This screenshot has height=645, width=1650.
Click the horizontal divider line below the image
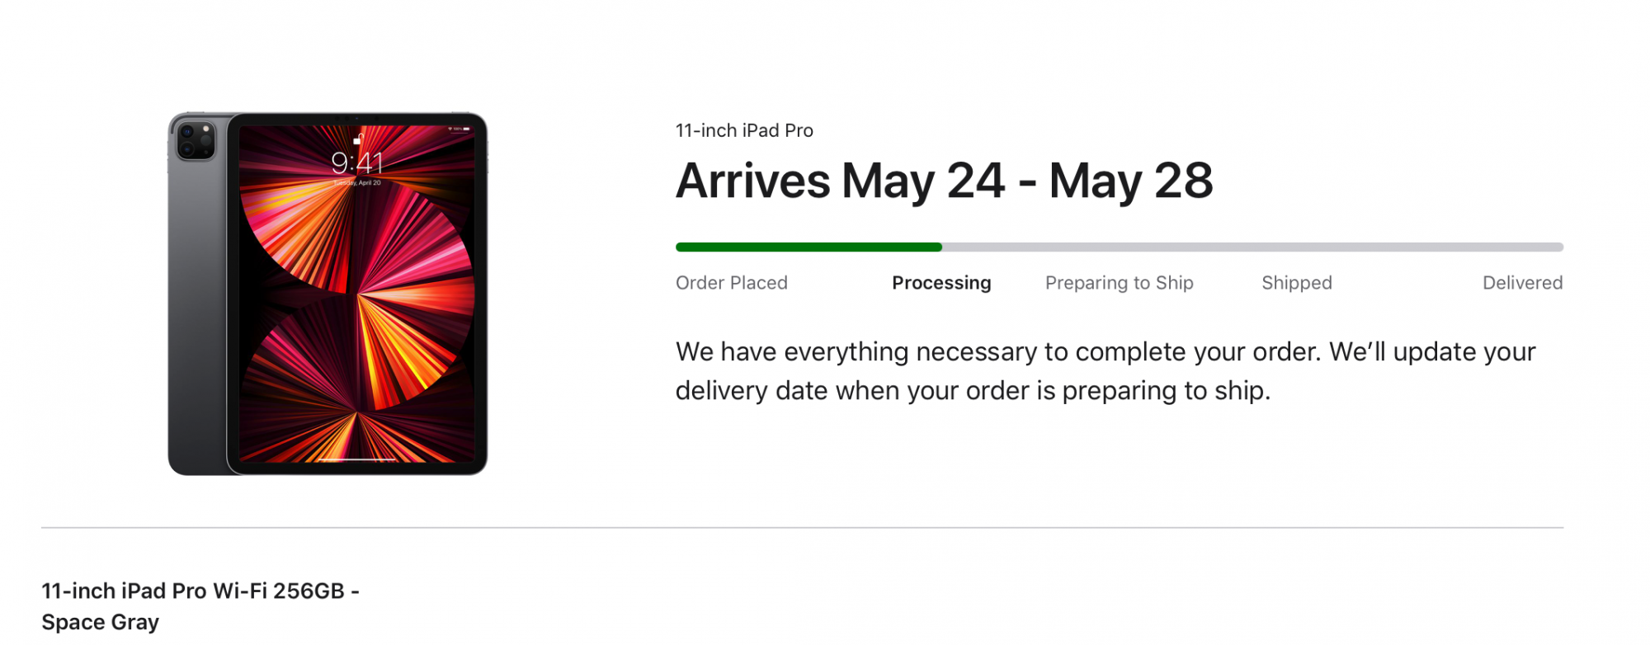(x=802, y=527)
